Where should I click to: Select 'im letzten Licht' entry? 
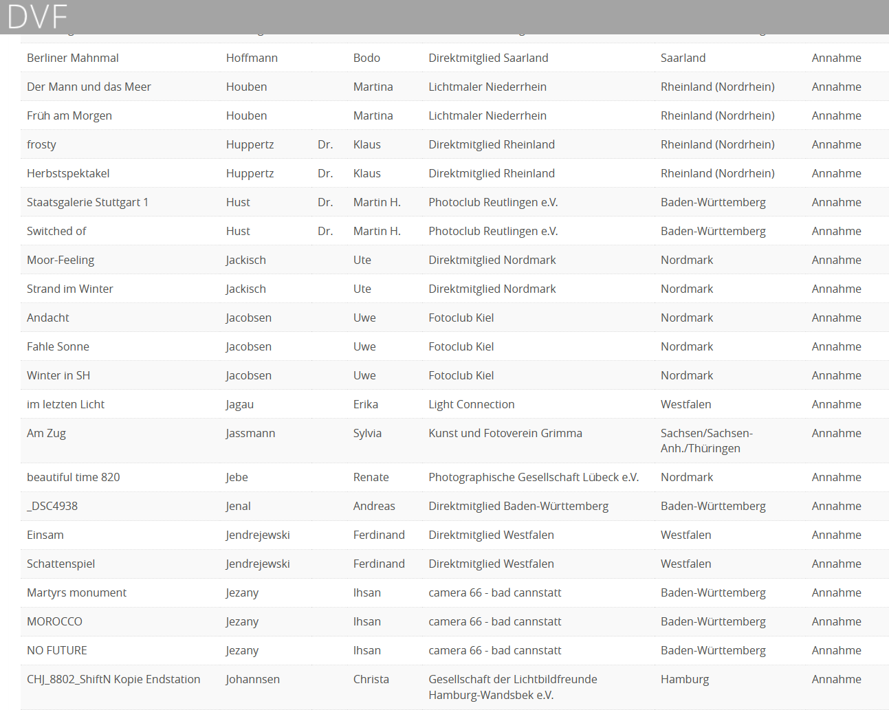coord(65,404)
